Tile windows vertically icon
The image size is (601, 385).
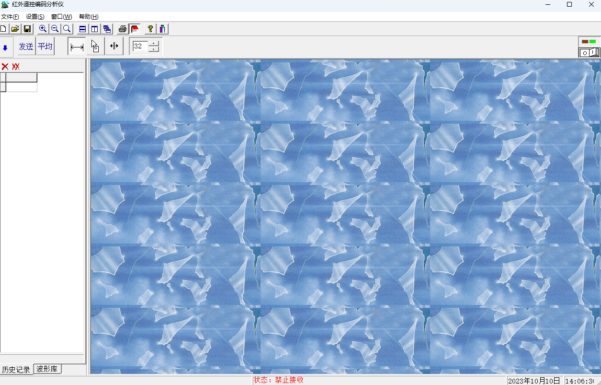95,29
